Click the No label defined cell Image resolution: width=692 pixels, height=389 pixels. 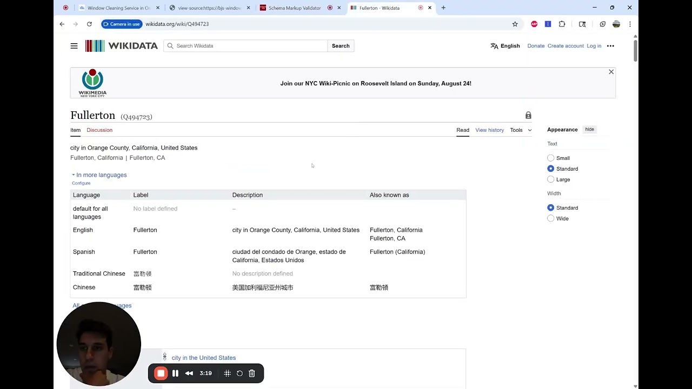(x=155, y=209)
